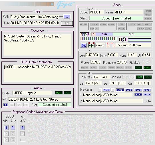Screen dimensions: 155x145
Task: Click the blue VGS analysis icon
Action: tap(84, 45)
